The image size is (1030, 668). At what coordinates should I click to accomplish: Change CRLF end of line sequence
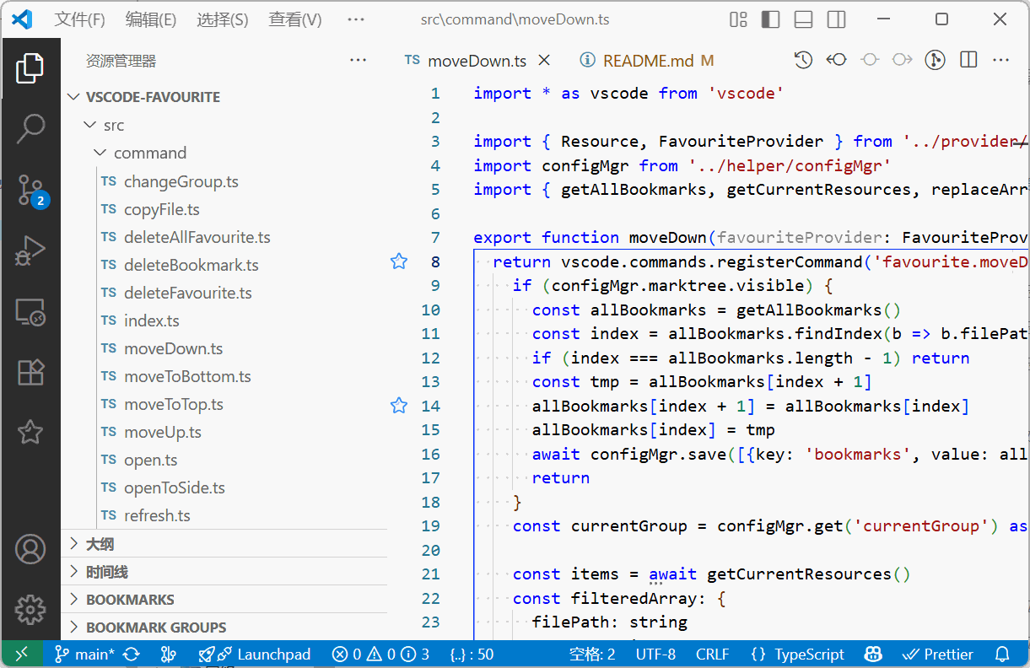(713, 654)
